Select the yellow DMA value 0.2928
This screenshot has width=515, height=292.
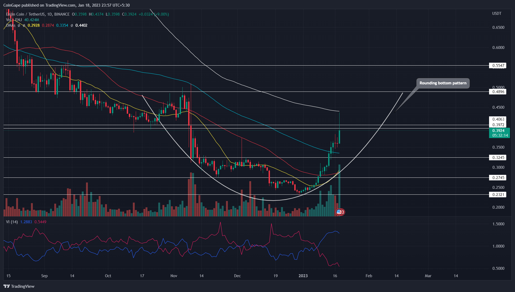(34, 25)
